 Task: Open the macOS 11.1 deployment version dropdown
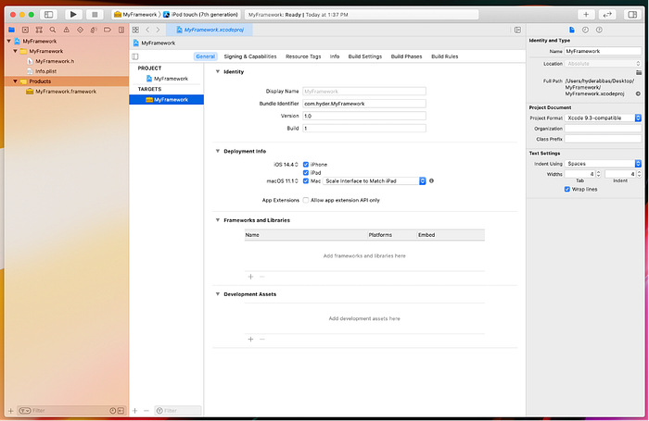pyautogui.click(x=282, y=181)
